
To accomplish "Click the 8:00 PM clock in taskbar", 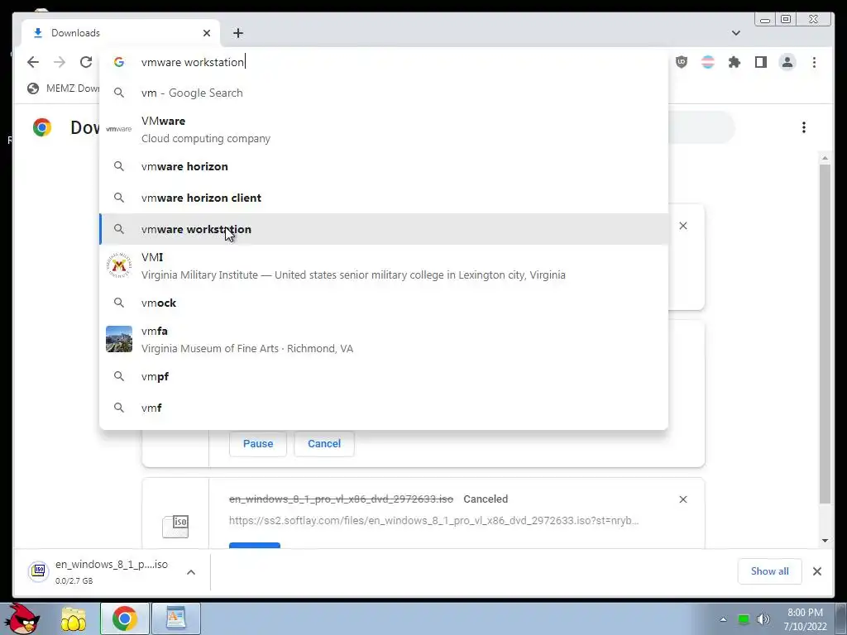I will tap(805, 619).
